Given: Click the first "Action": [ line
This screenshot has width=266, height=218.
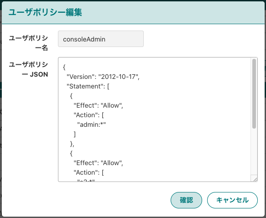Looking at the screenshot, I should pyautogui.click(x=89, y=115).
